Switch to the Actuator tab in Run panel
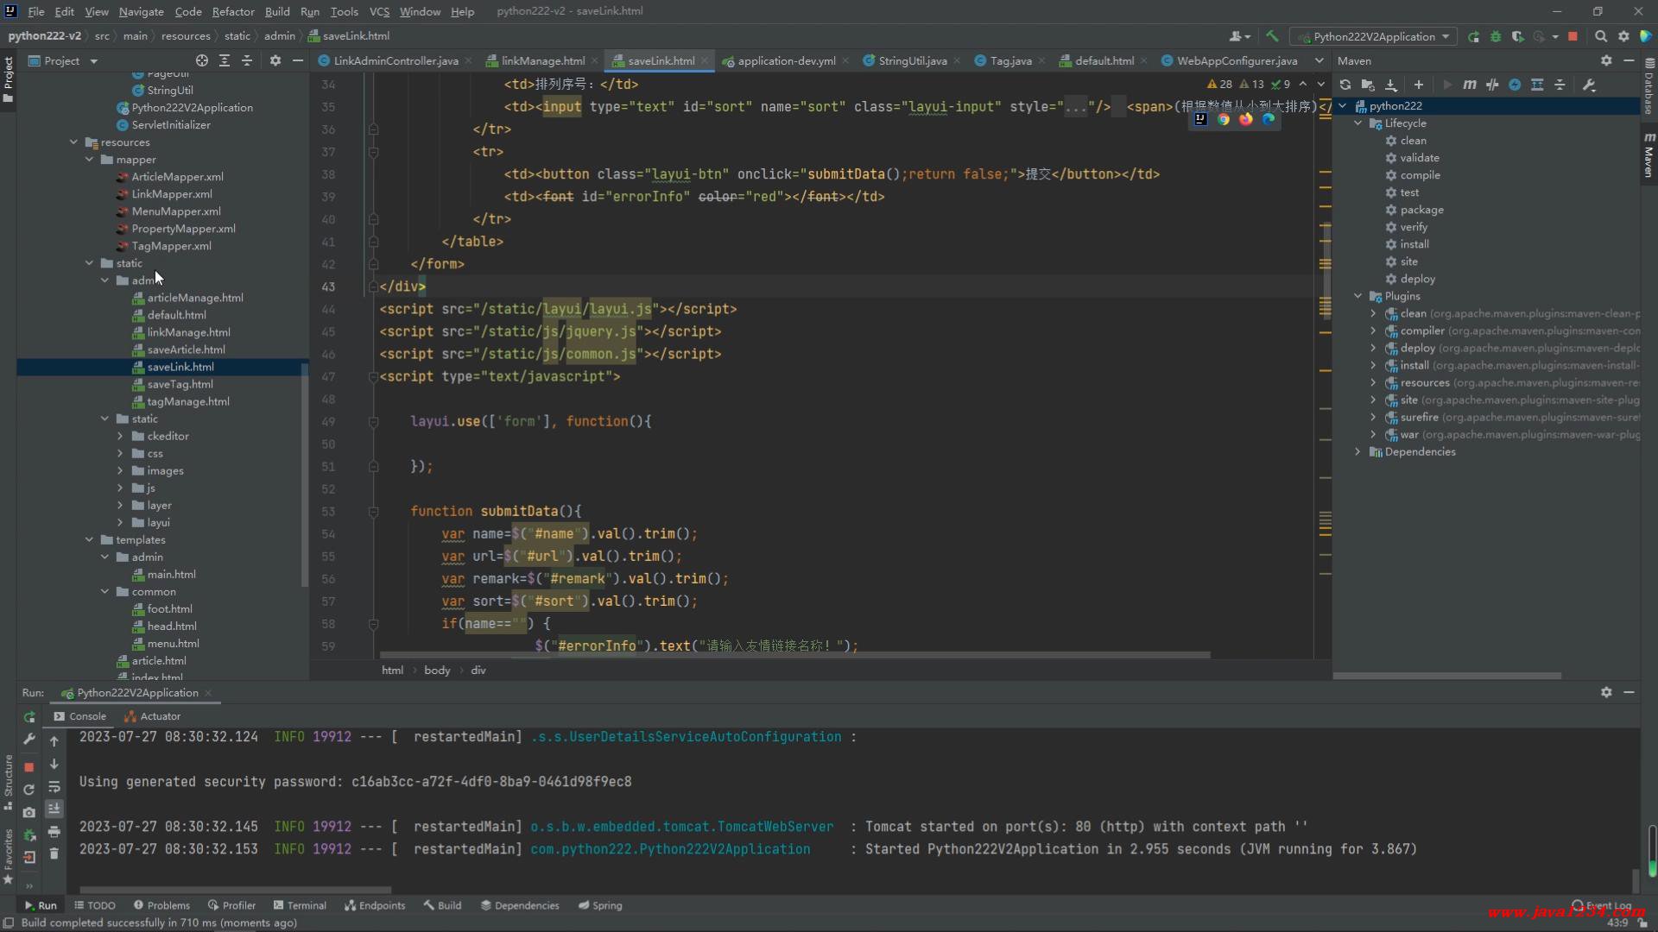The width and height of the screenshot is (1658, 932). point(153,716)
